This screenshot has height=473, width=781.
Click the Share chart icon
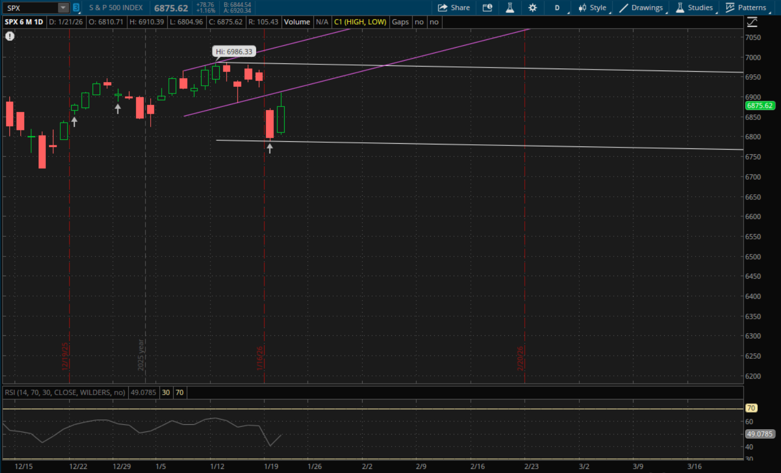coord(454,8)
